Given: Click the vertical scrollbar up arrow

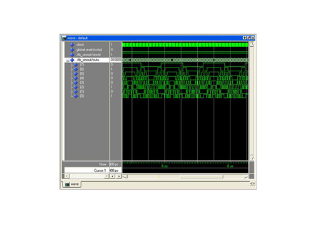Looking at the screenshot, I should pos(252,44).
